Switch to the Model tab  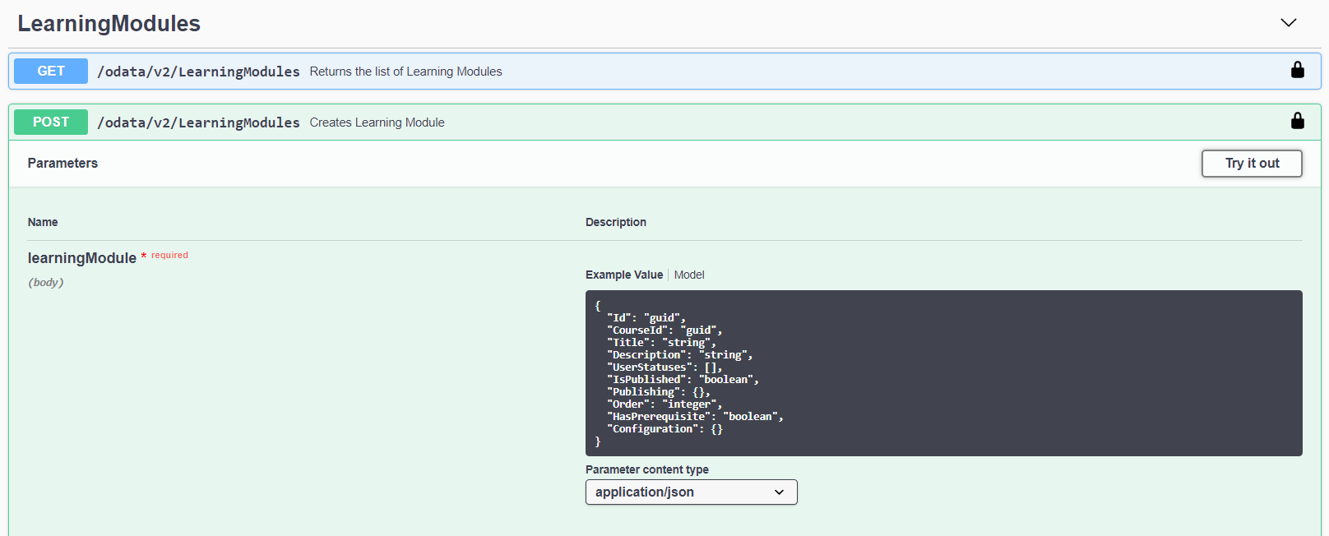click(x=688, y=275)
